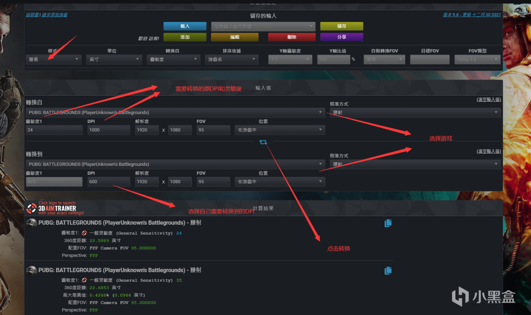Open the 單位 dropdown showing 英寸
The image size is (531, 315).
(114, 59)
